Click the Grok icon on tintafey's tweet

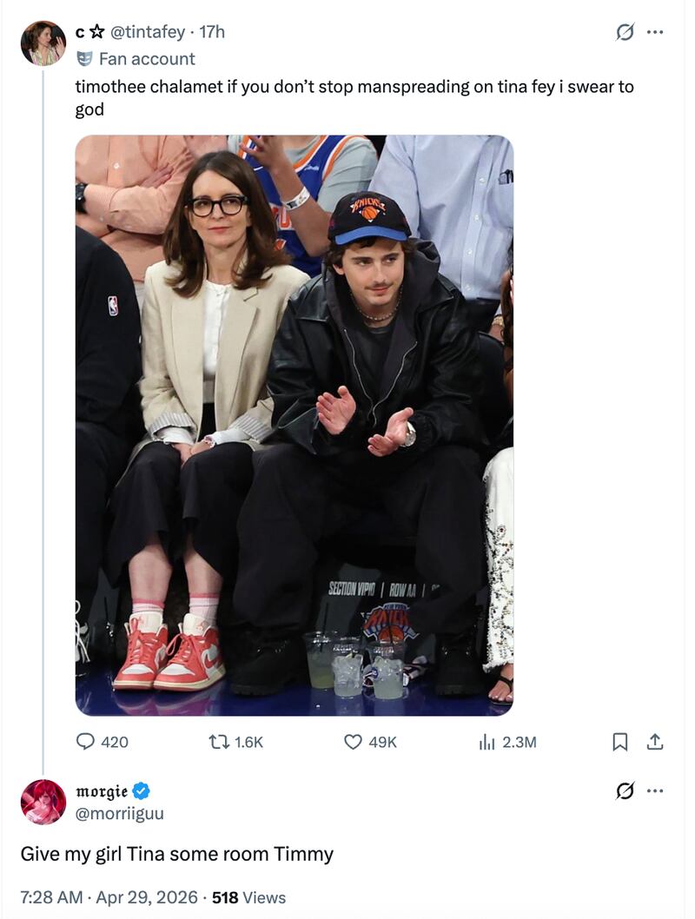[624, 32]
